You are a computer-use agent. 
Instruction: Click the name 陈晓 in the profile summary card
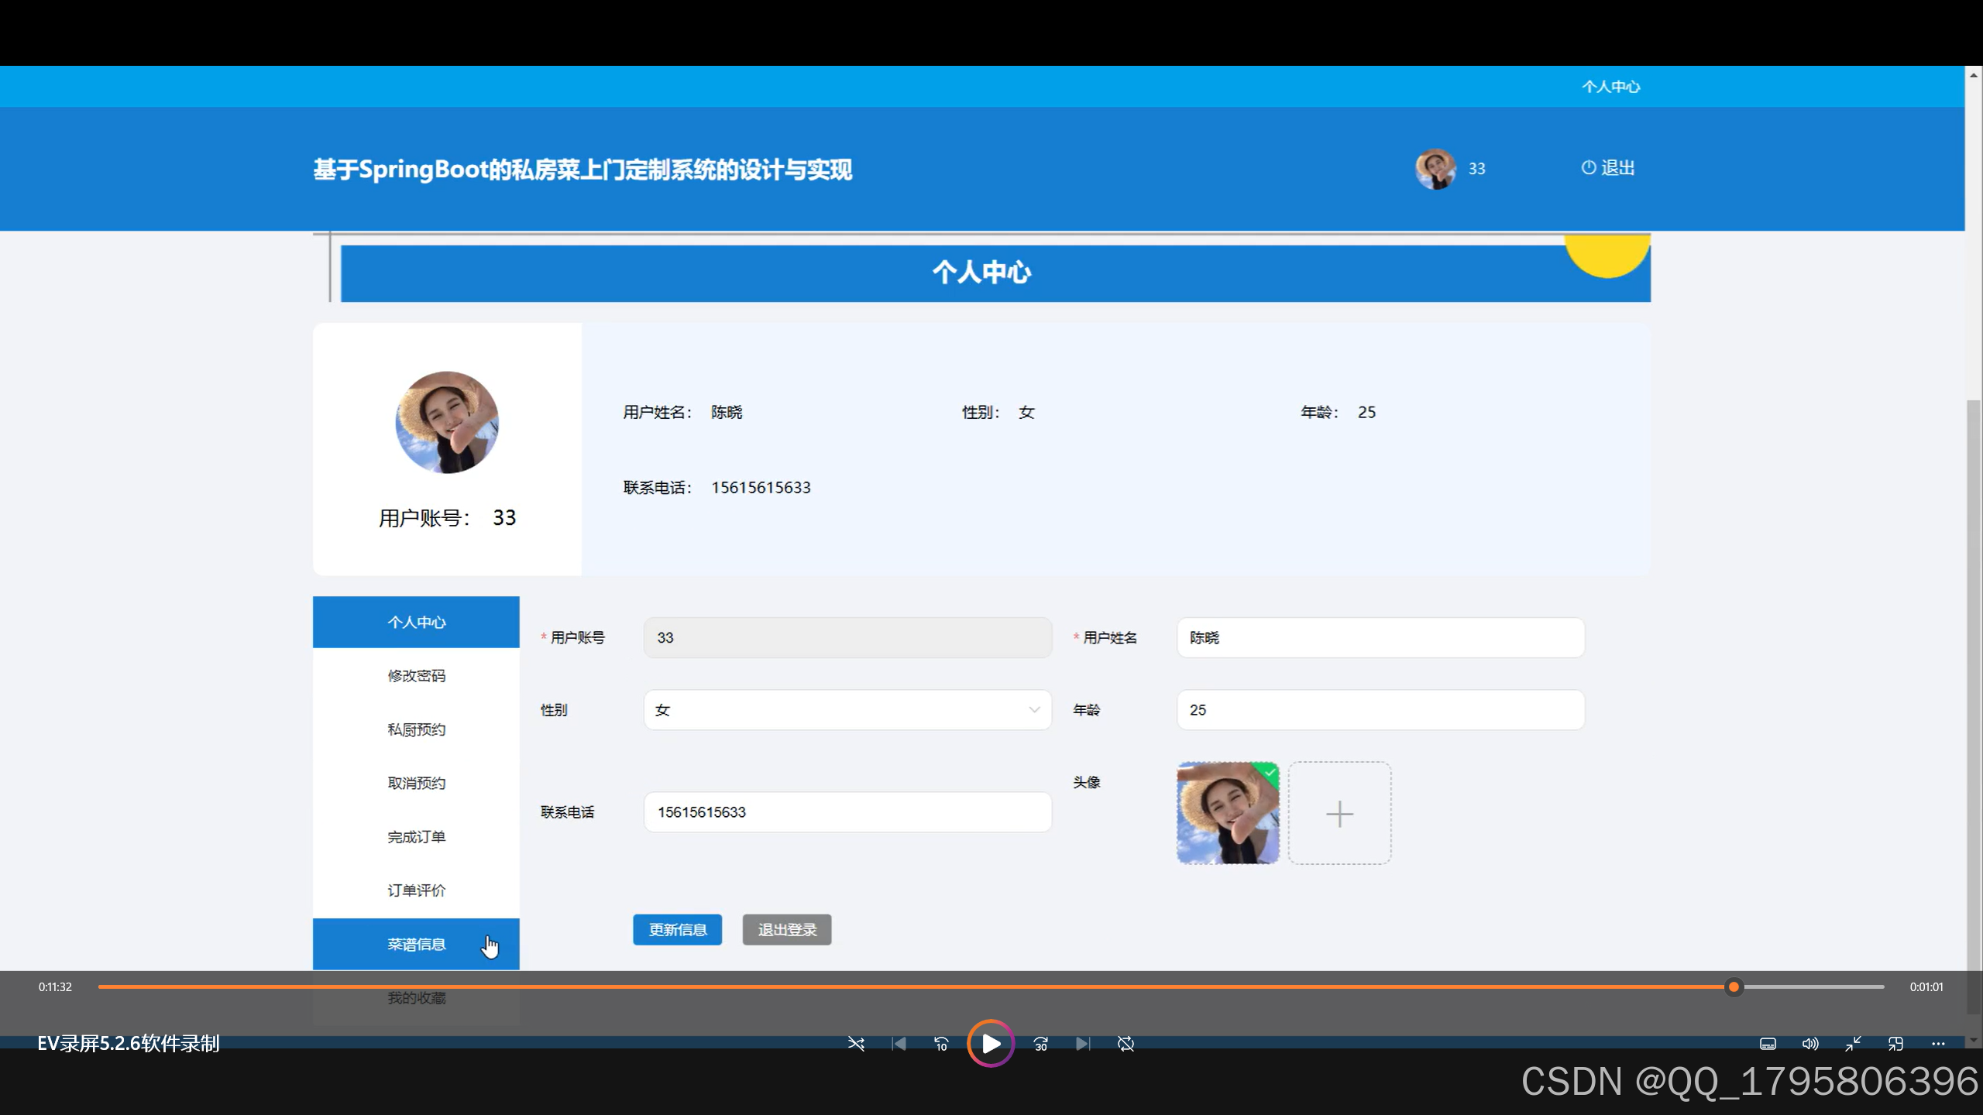[x=727, y=413]
